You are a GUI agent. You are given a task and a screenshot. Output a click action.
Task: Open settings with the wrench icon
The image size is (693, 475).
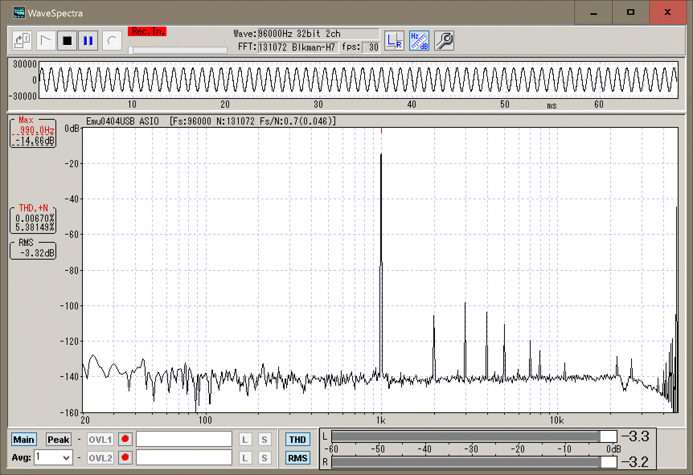coord(444,41)
